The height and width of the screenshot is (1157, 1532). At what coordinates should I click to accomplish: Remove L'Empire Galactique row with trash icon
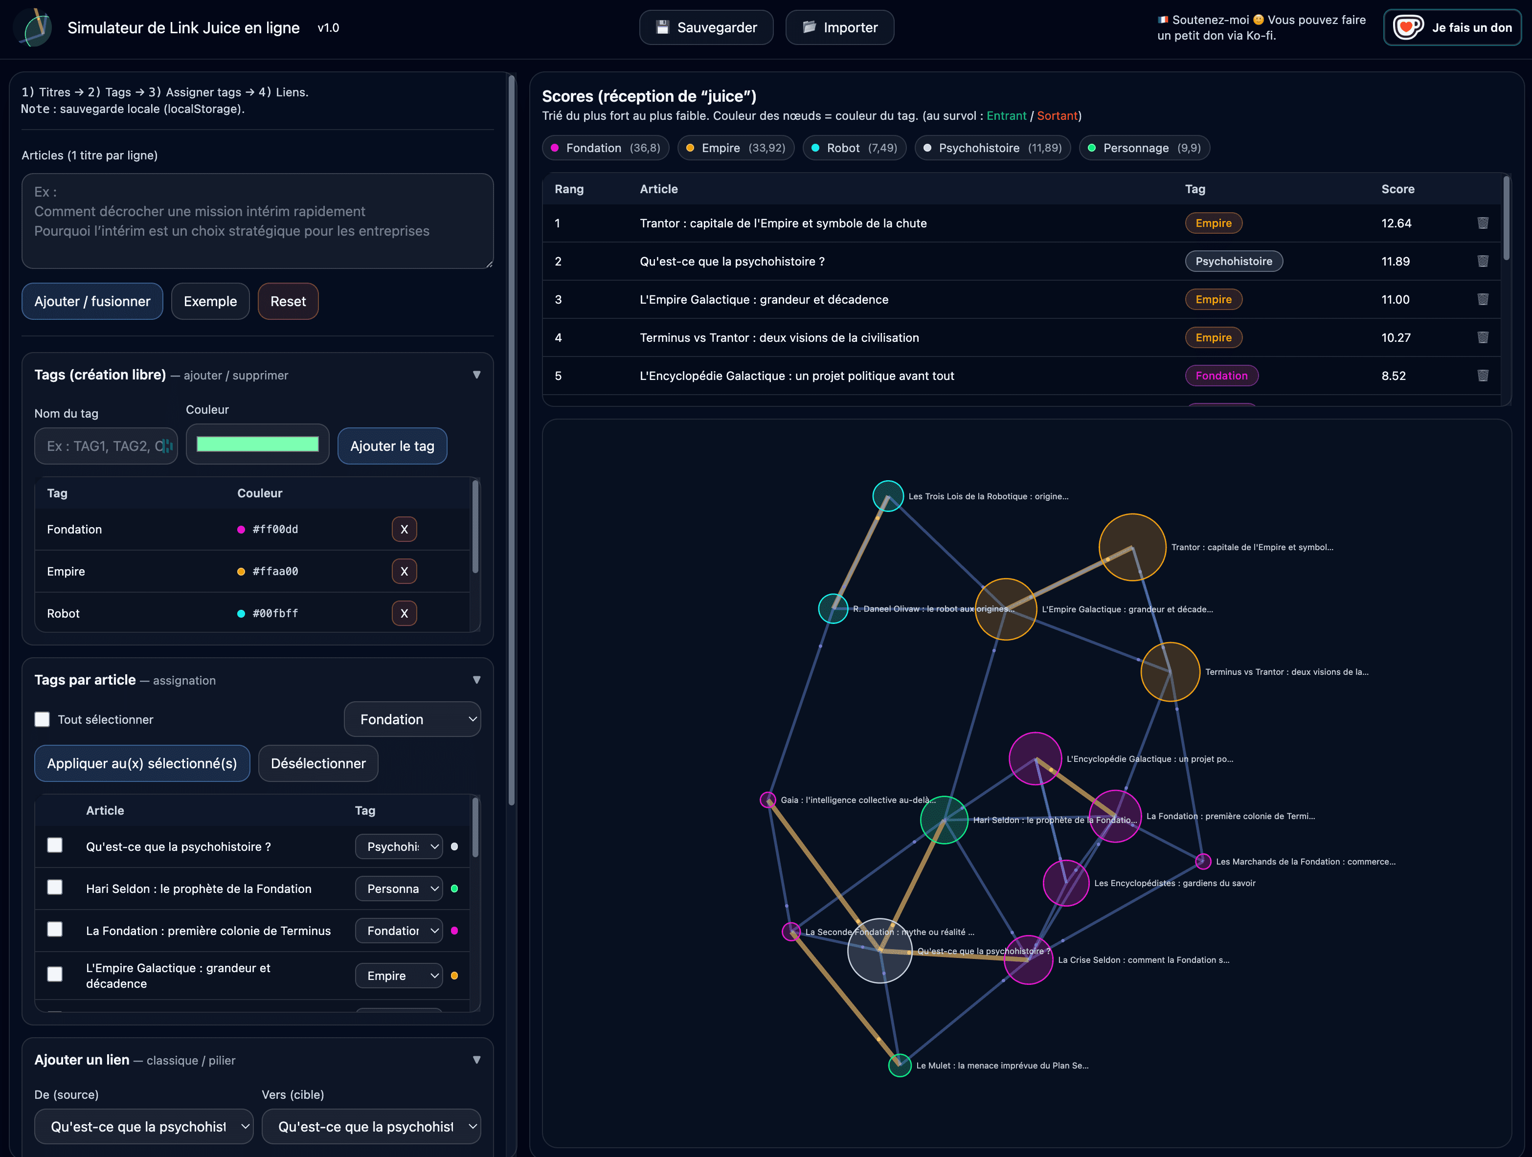1483,299
